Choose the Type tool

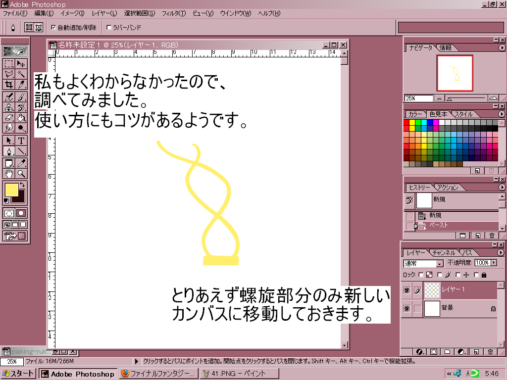21,141
